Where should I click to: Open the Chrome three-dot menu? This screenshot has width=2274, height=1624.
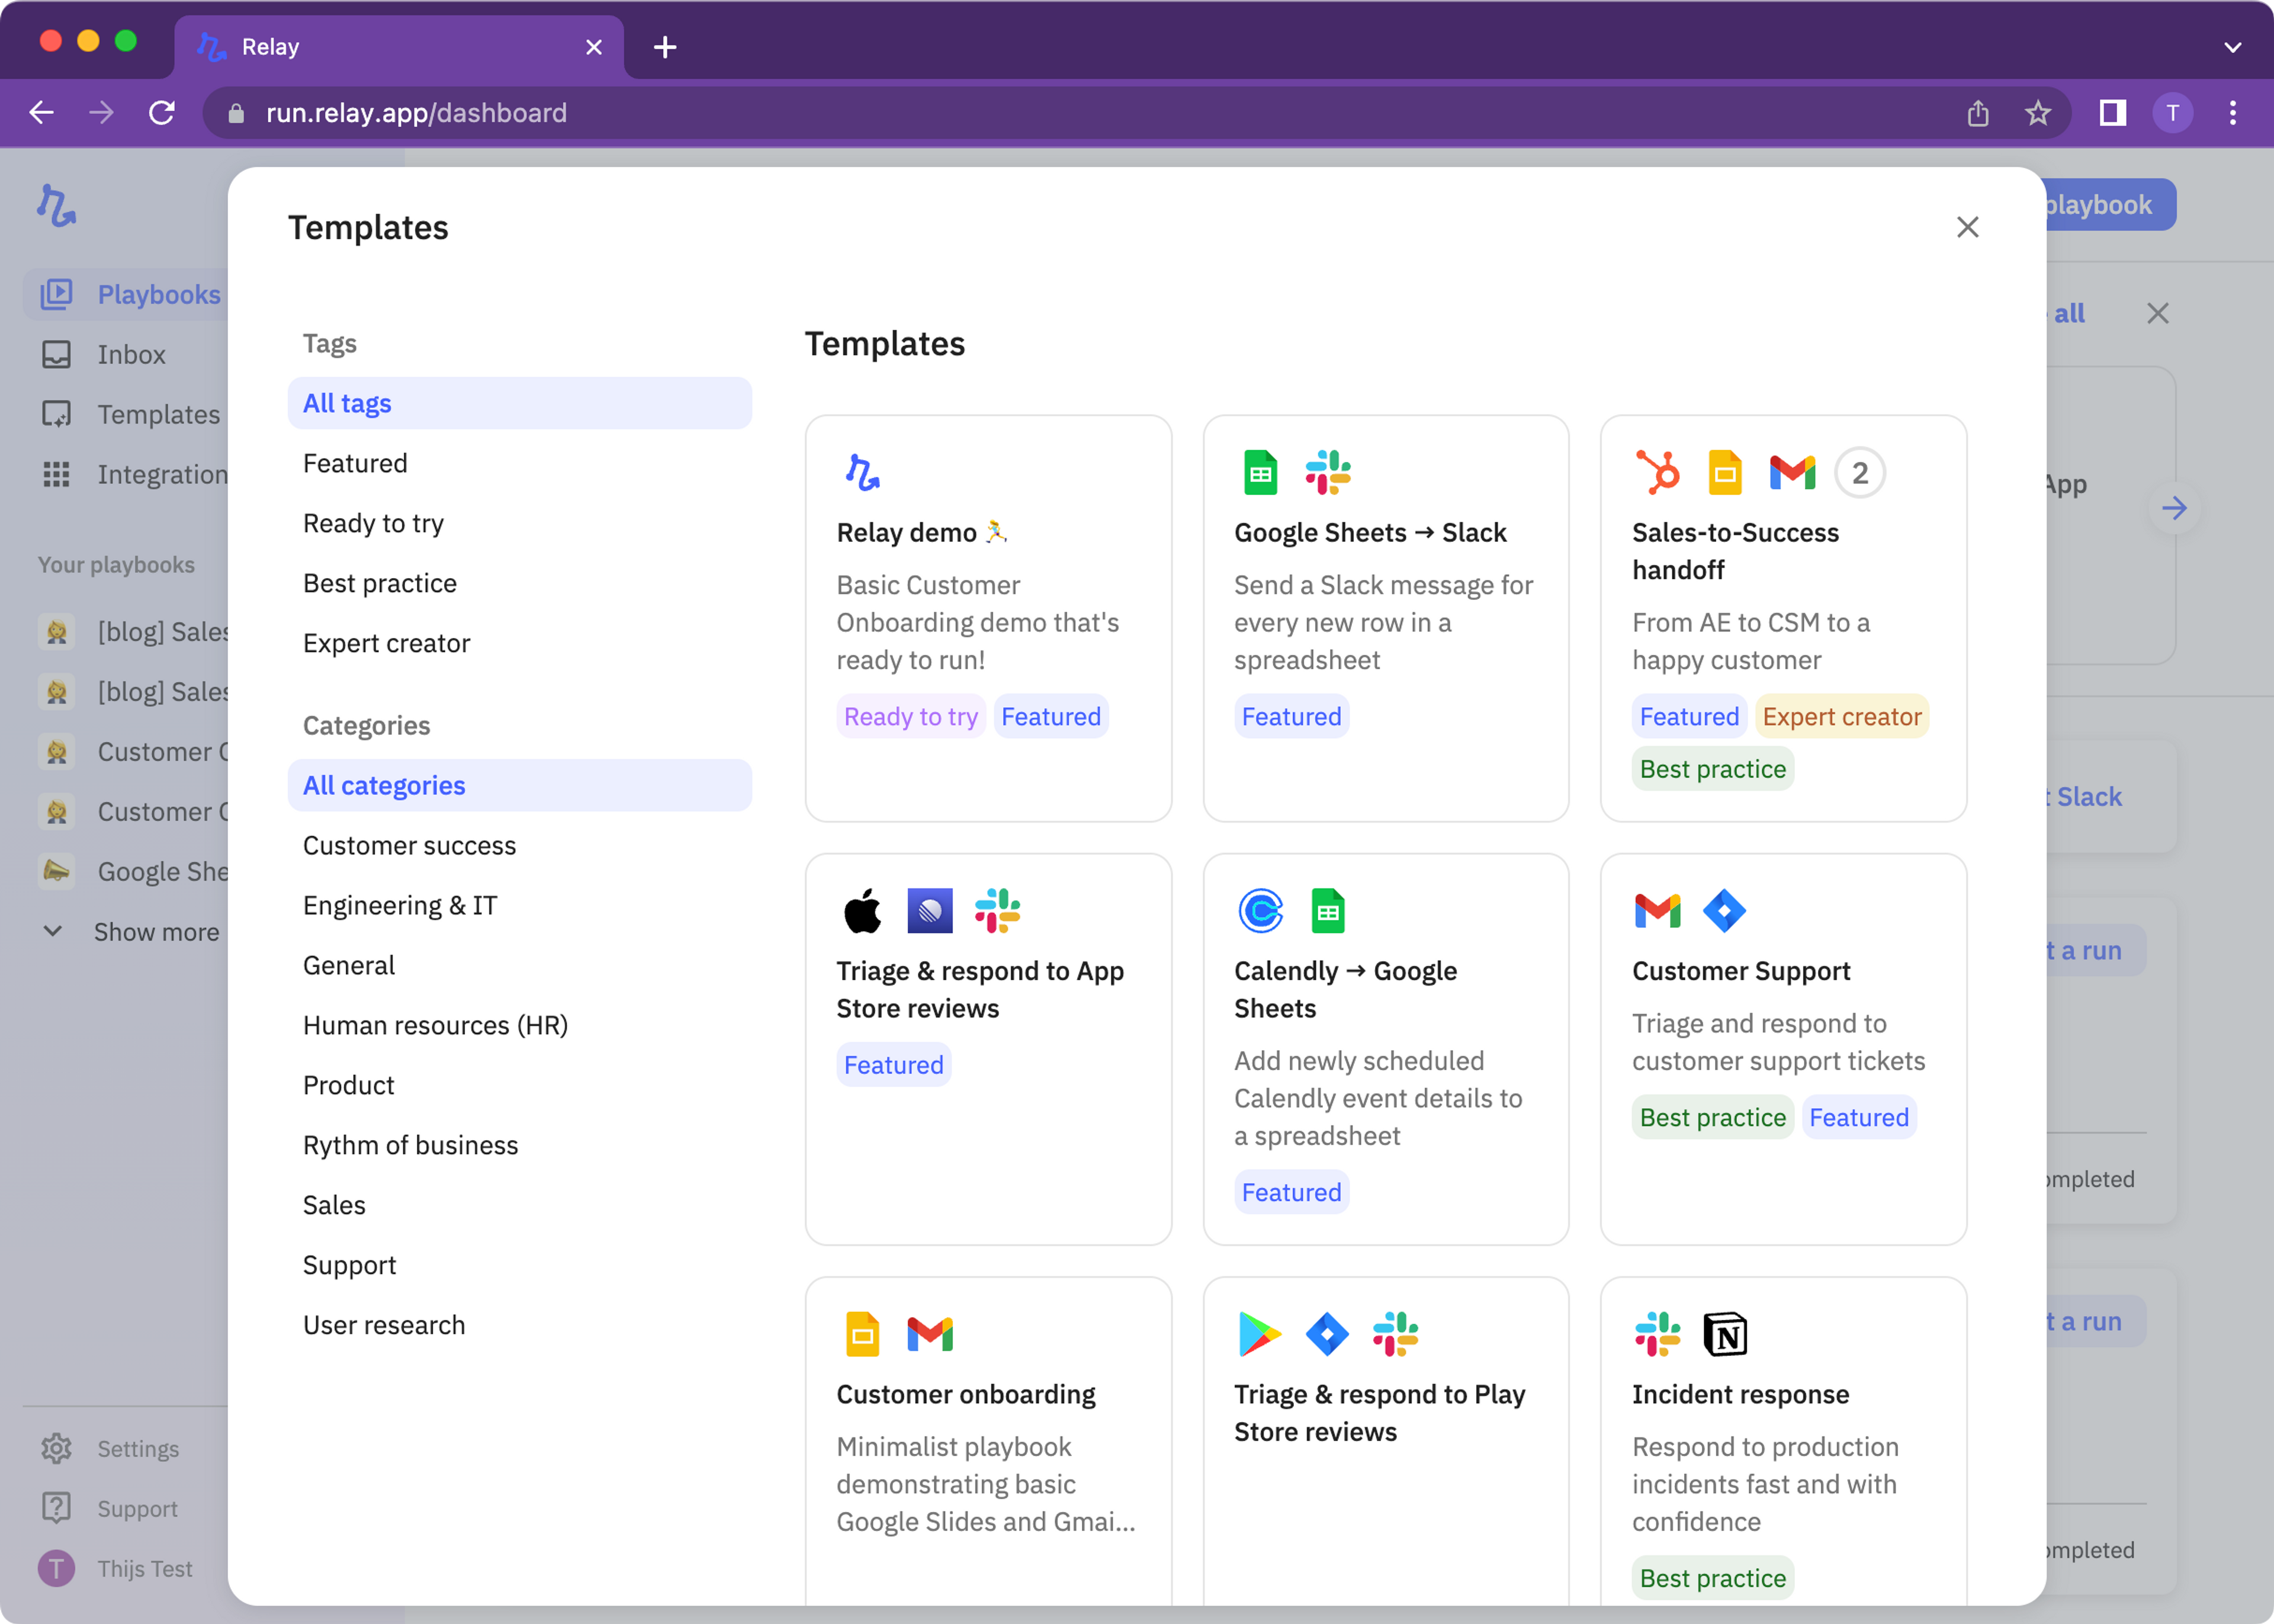2232,113
